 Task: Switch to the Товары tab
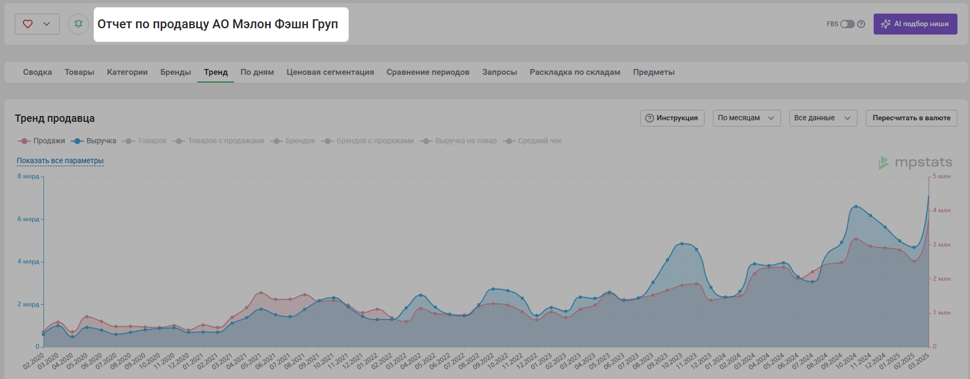(80, 72)
